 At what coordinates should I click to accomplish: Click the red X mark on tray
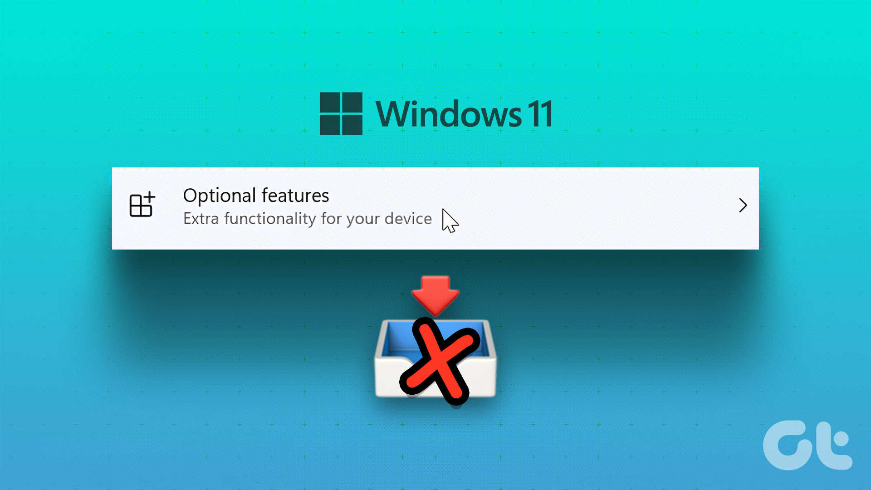click(439, 361)
